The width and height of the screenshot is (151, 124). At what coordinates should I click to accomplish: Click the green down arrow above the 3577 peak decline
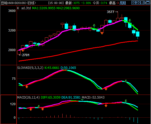130,20
